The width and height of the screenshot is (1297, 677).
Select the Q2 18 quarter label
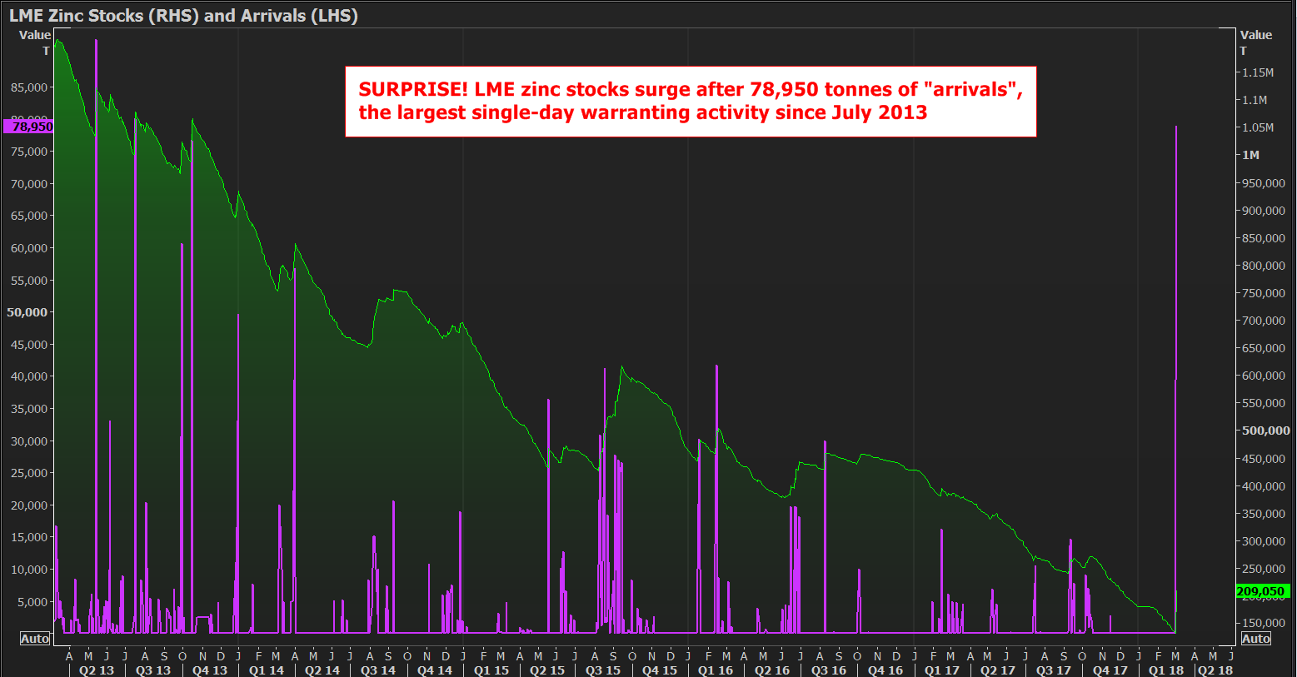tap(1215, 670)
